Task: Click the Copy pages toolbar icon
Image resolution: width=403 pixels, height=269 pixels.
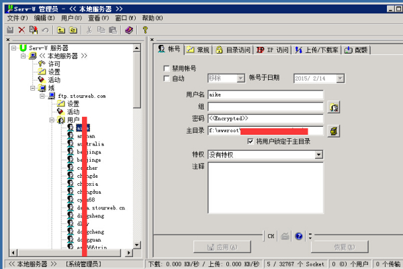Action: point(101,30)
